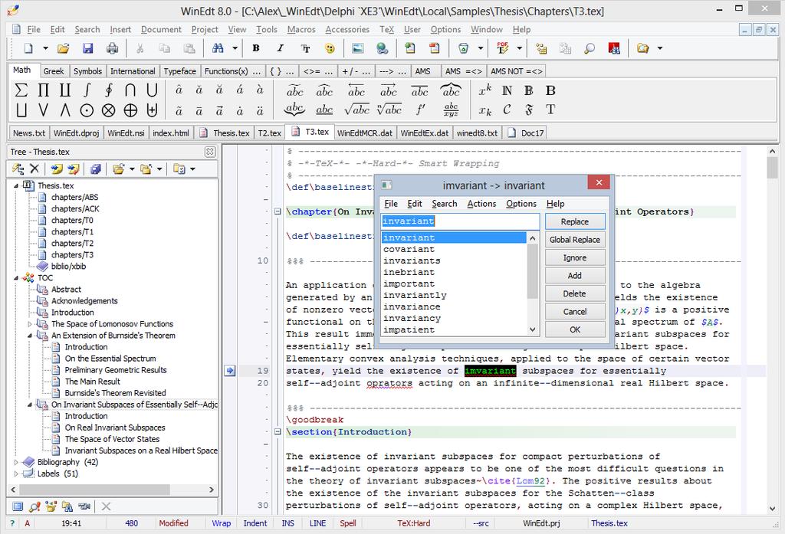785x534 pixels.
Task: Insert the blackboard N symbol
Action: click(x=507, y=90)
